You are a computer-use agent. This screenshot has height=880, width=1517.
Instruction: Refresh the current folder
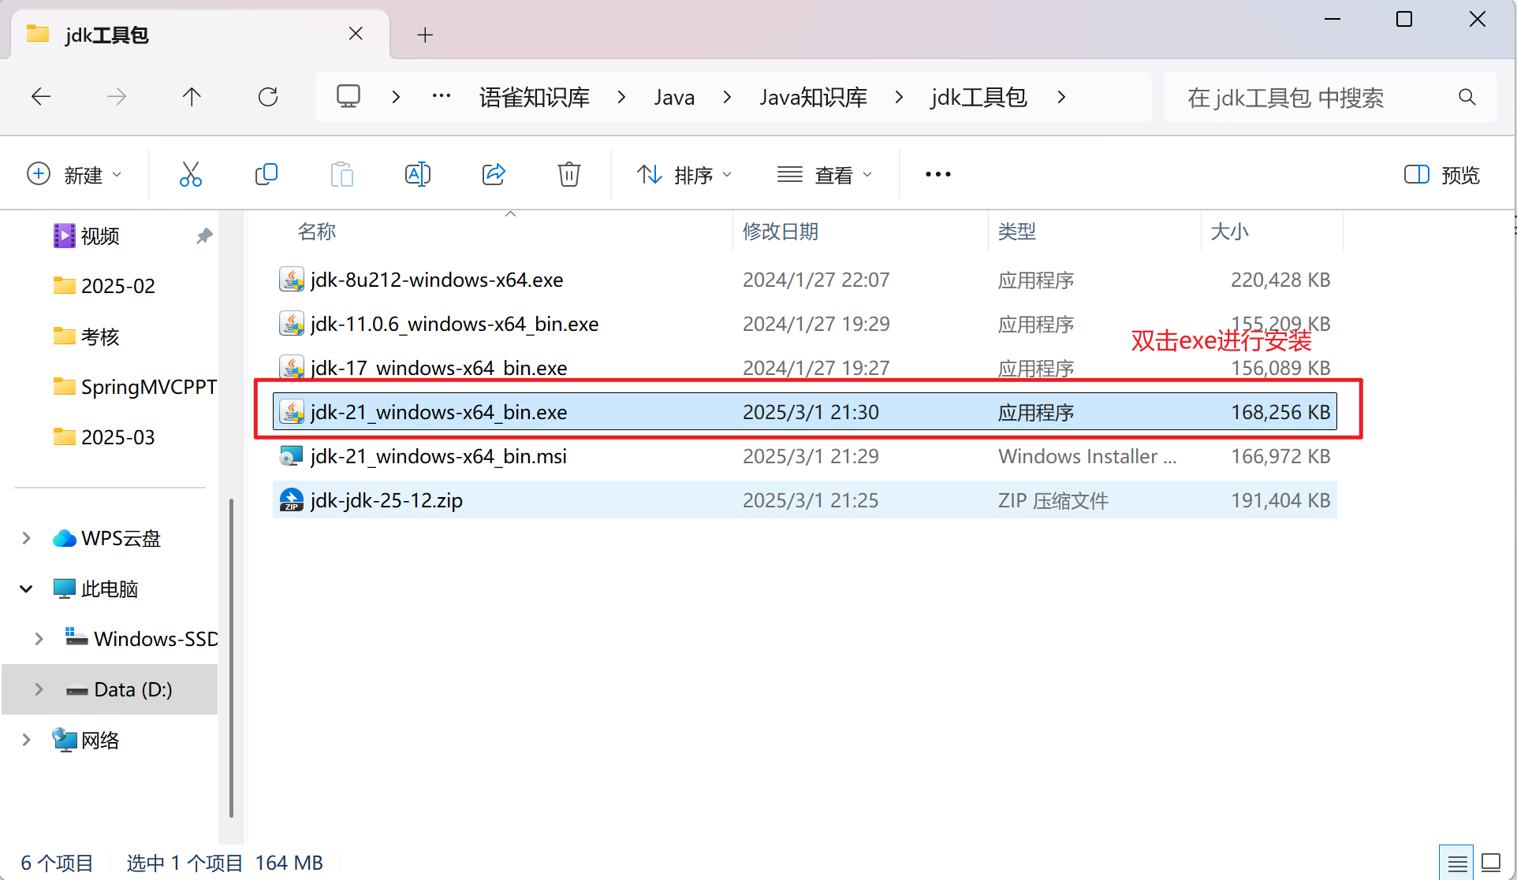tap(268, 97)
